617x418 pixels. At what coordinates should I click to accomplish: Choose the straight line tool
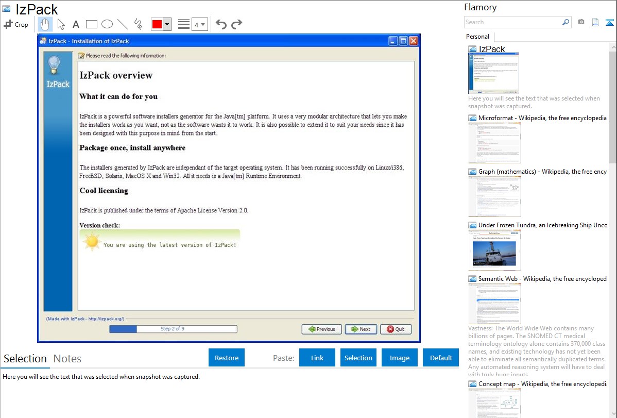tap(123, 24)
